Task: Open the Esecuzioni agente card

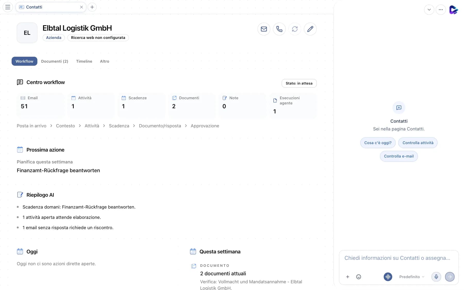Action: pos(293,105)
